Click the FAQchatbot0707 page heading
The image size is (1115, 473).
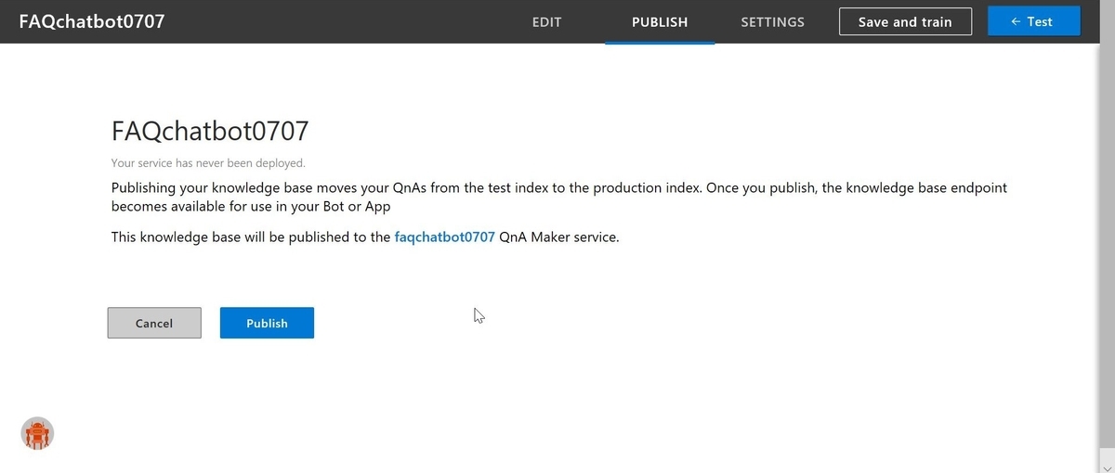(x=210, y=130)
